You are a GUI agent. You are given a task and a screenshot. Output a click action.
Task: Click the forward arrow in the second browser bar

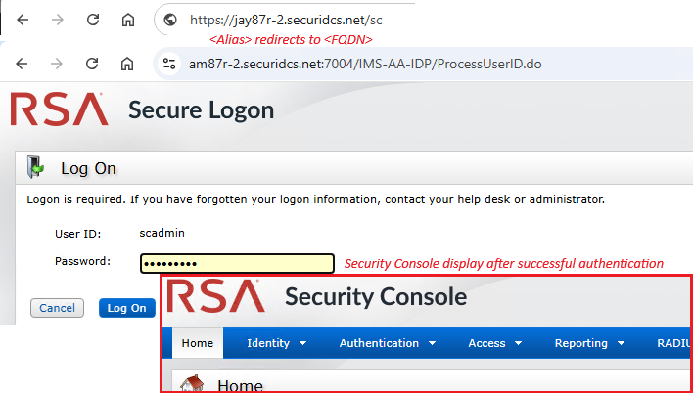click(58, 64)
